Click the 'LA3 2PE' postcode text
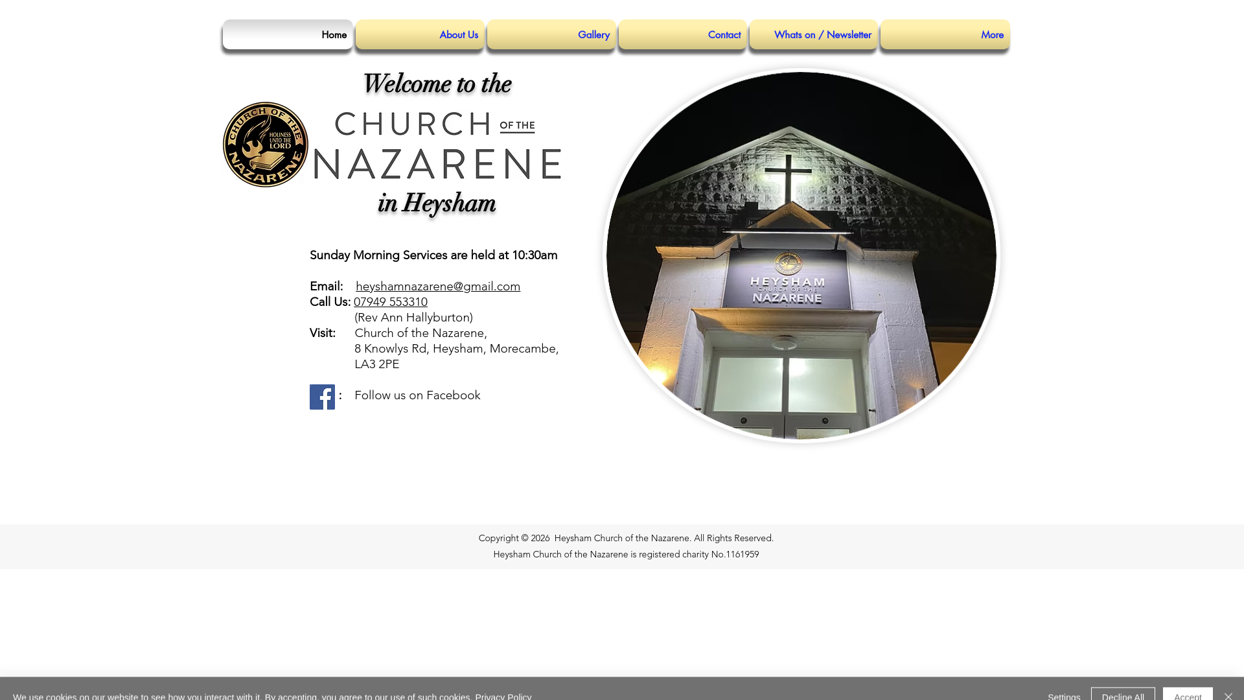The height and width of the screenshot is (700, 1244). click(x=377, y=364)
